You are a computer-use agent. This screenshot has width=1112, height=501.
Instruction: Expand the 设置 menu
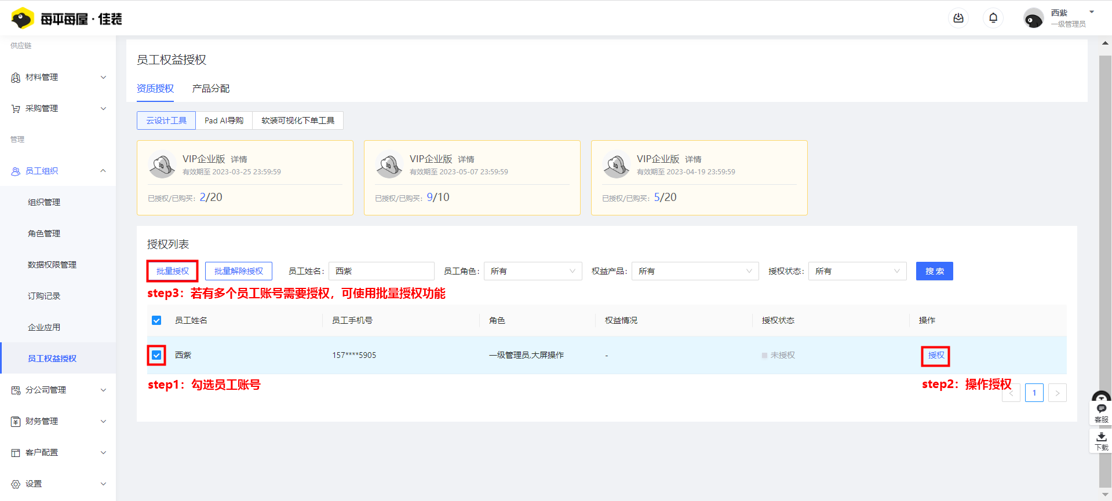(103, 484)
